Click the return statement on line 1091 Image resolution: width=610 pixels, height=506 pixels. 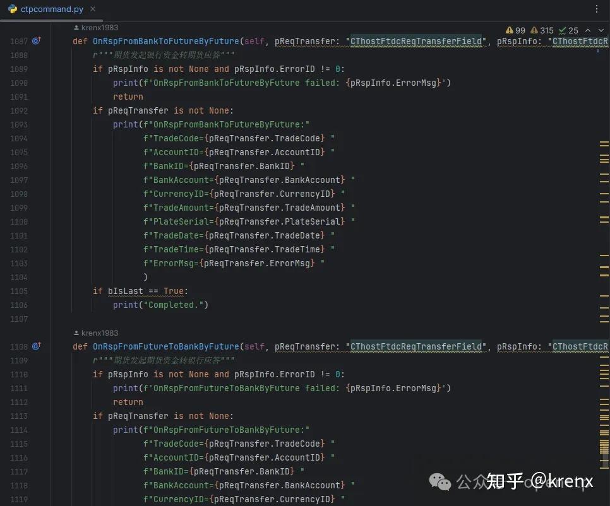click(128, 97)
